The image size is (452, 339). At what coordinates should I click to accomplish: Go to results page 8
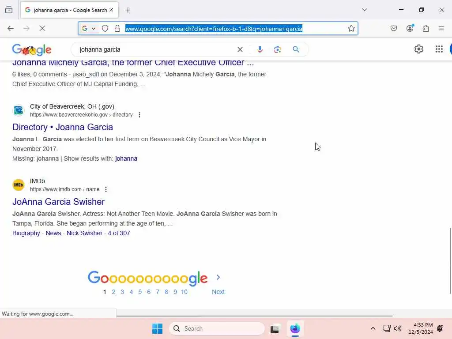pos(166,292)
